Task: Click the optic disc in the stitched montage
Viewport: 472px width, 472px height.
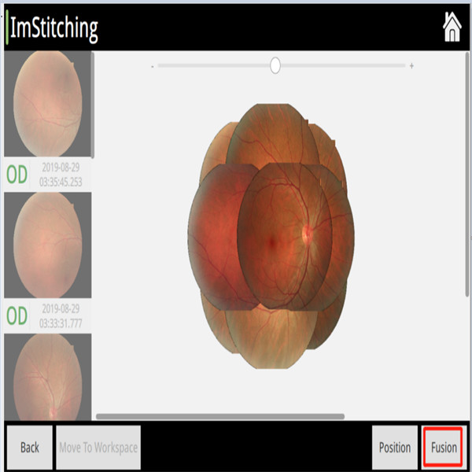Action: [x=308, y=234]
